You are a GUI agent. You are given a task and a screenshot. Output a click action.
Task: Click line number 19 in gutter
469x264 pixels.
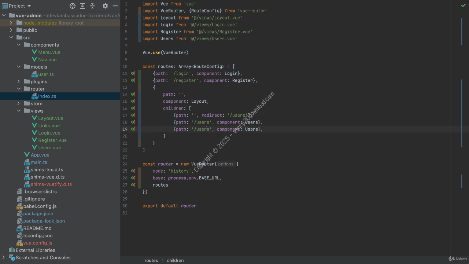coord(125,129)
